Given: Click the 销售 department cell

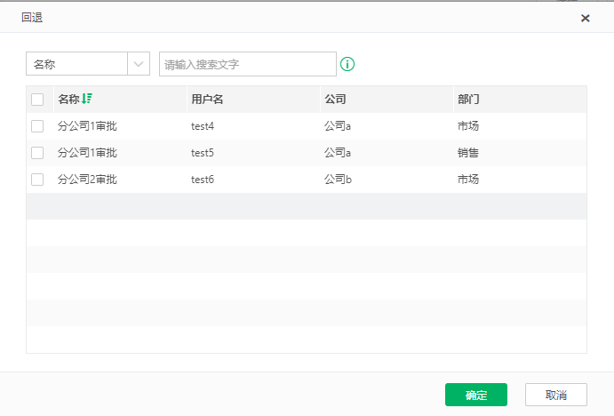Looking at the screenshot, I should (x=468, y=153).
